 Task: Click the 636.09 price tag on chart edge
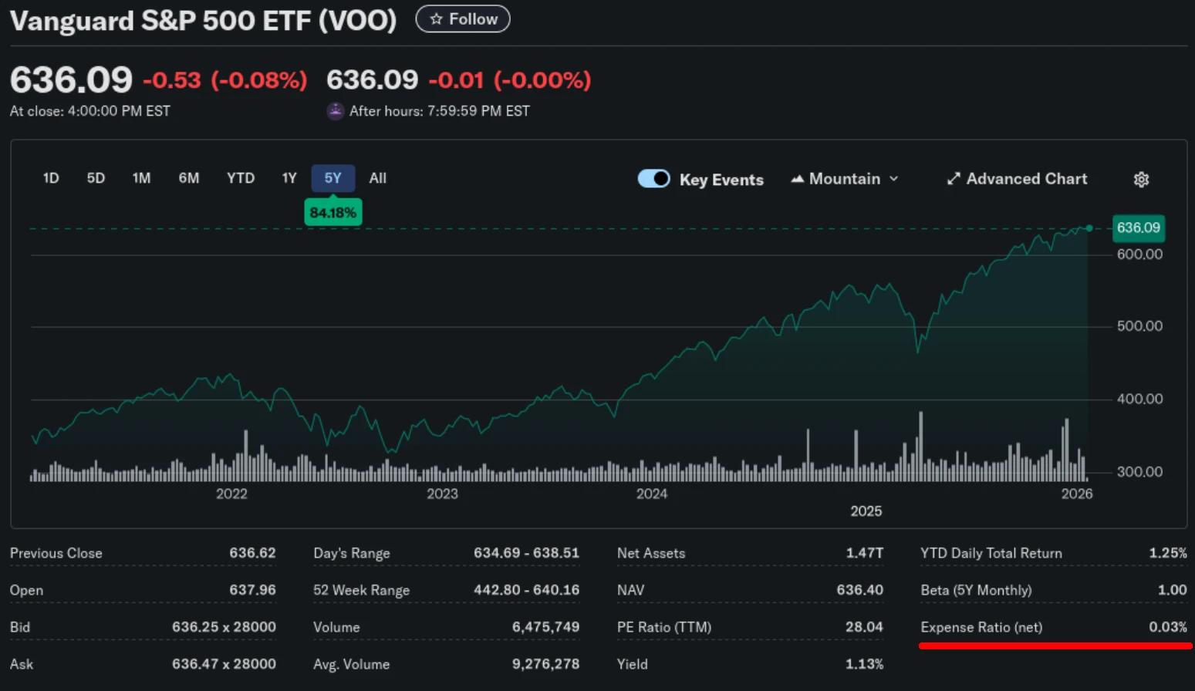(x=1139, y=228)
